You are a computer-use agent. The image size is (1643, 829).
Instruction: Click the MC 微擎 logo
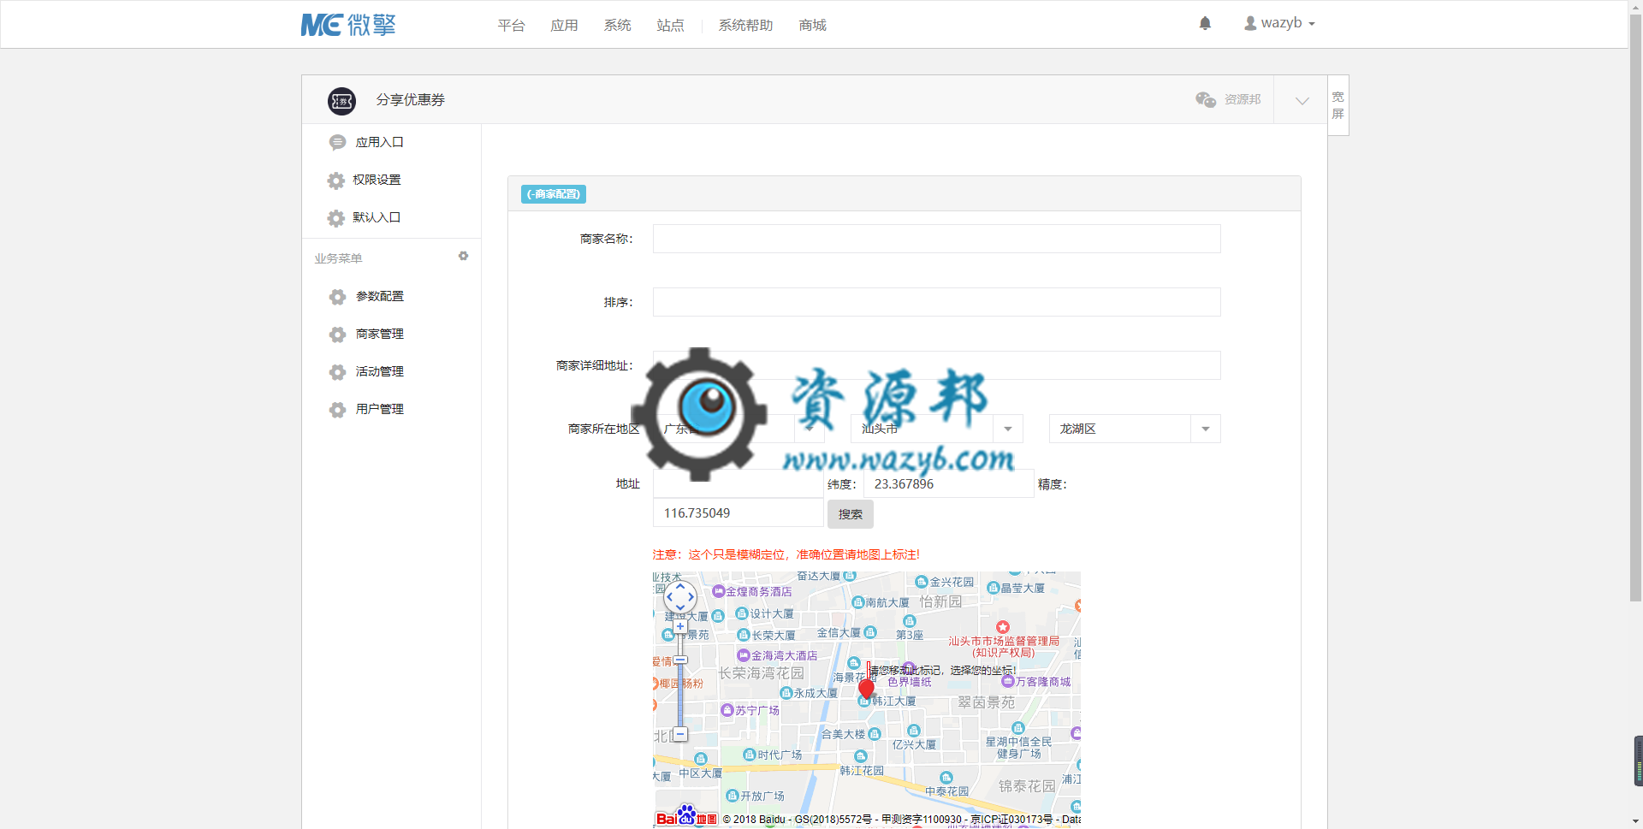pyautogui.click(x=348, y=25)
